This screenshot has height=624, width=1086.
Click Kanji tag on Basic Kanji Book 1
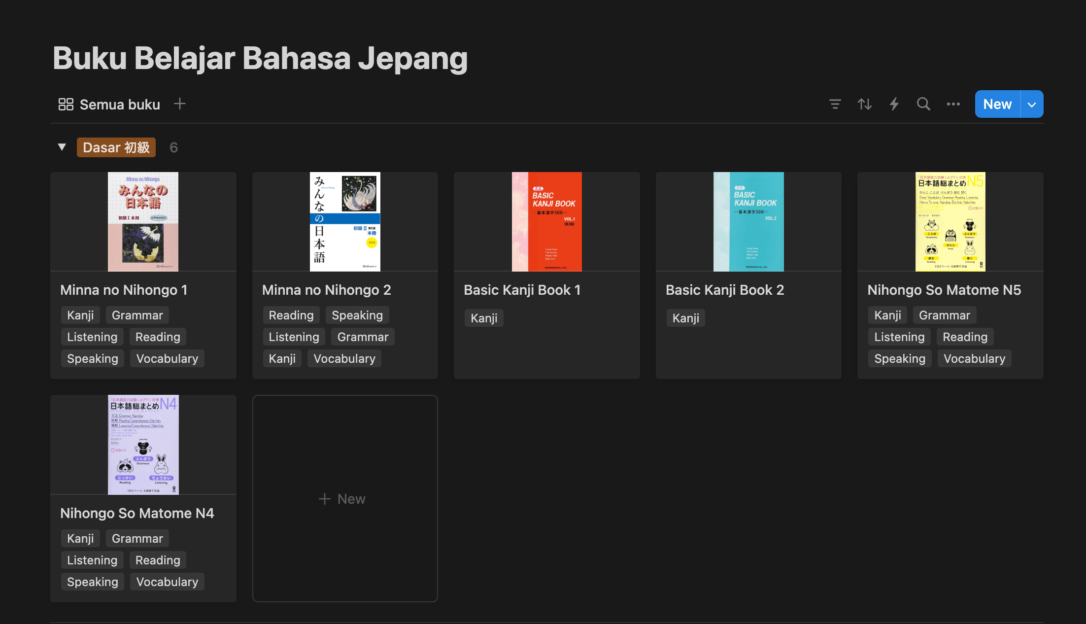(x=484, y=318)
